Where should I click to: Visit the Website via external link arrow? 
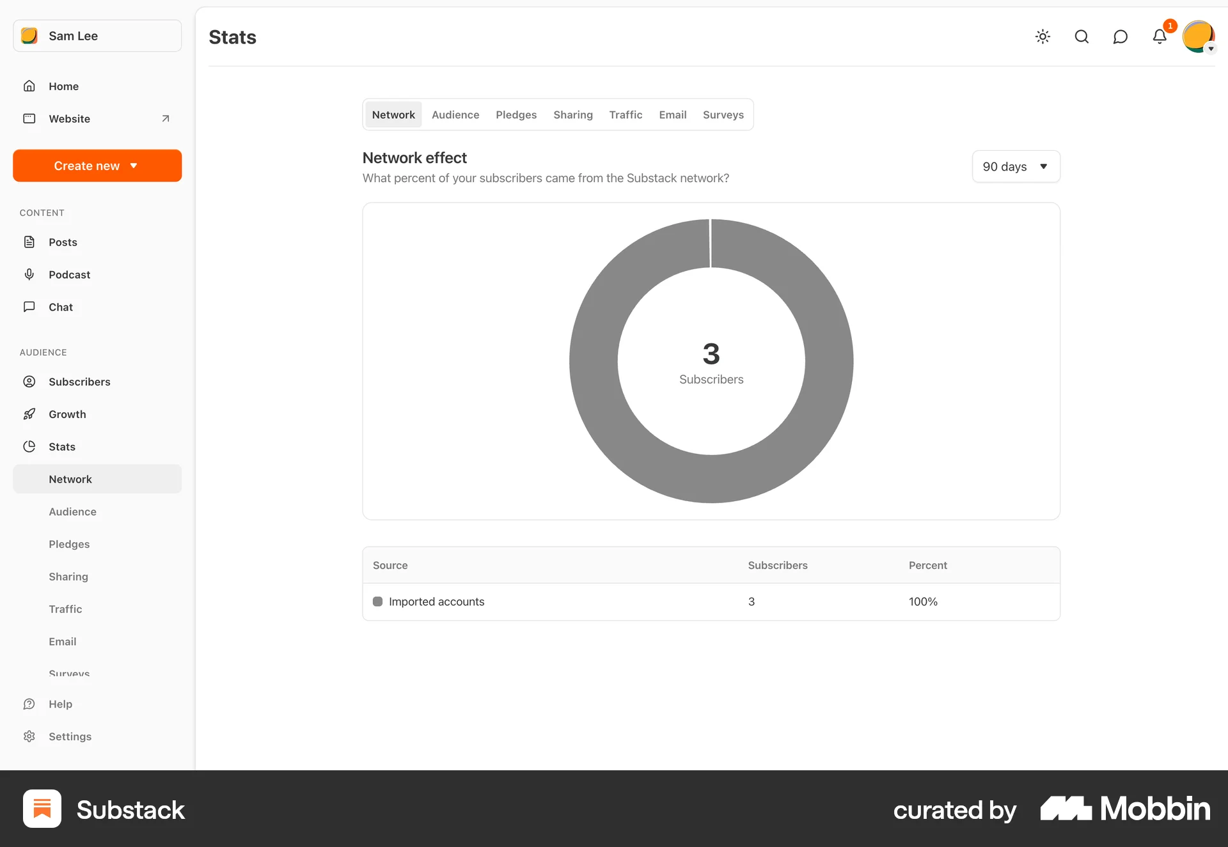(165, 118)
